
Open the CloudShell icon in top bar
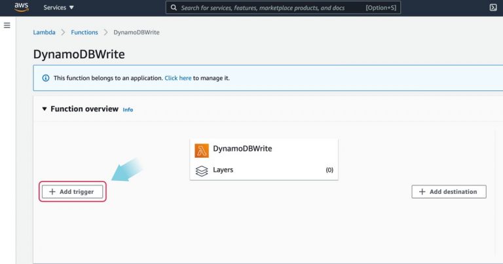click(493, 7)
